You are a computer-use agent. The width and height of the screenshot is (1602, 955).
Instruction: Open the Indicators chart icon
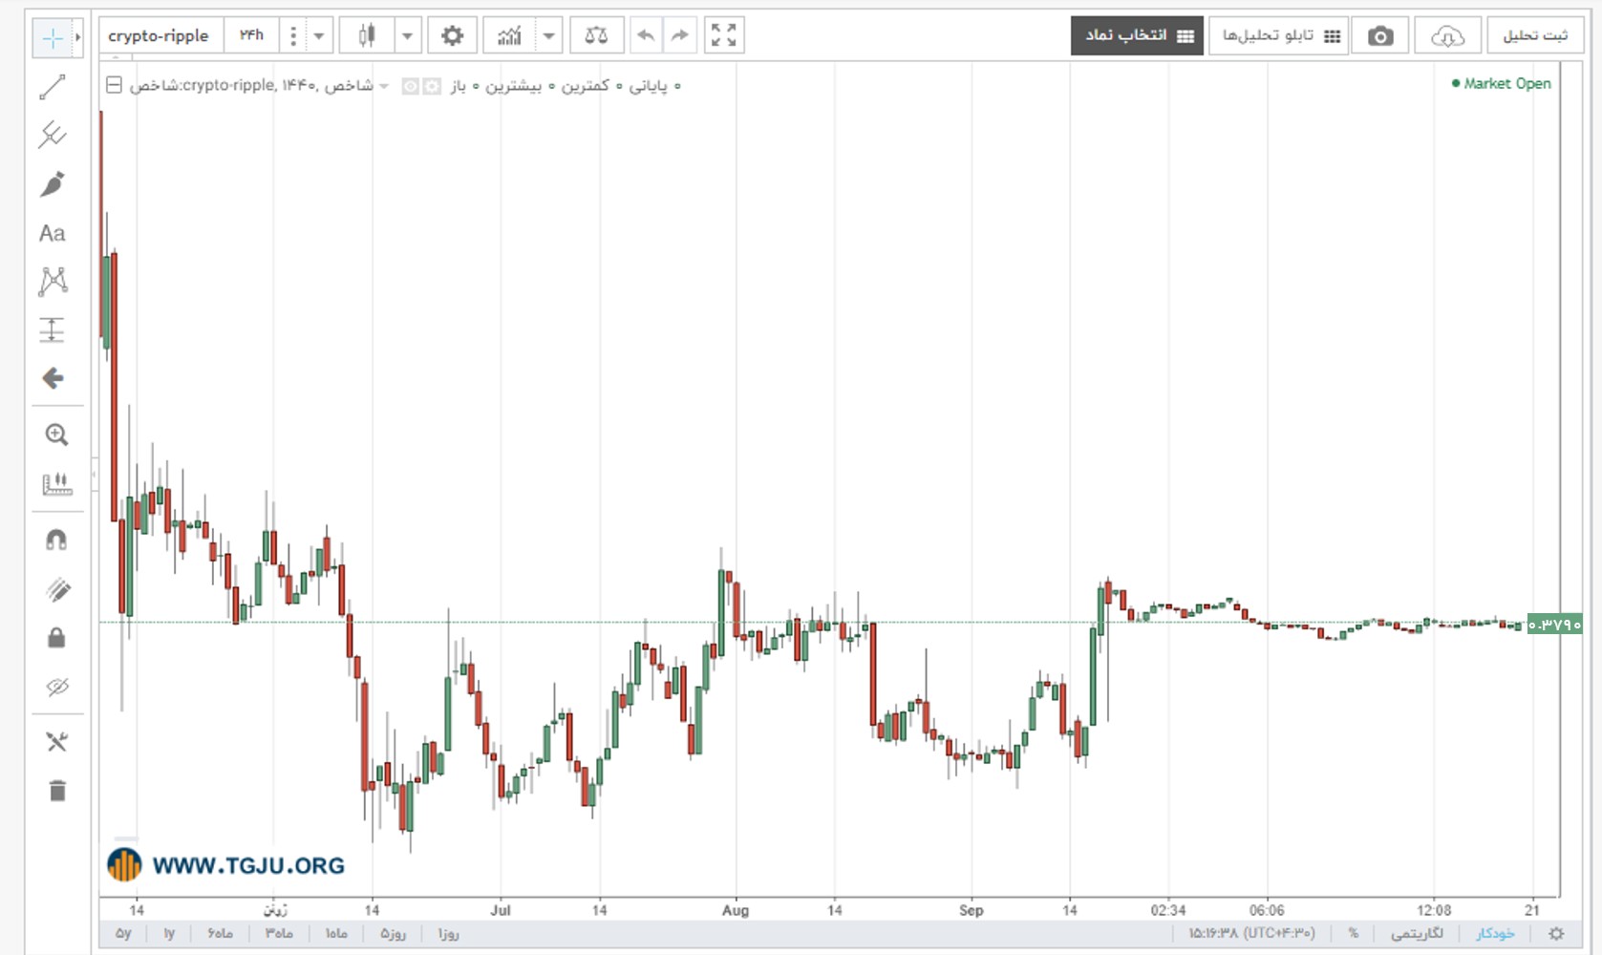509,36
